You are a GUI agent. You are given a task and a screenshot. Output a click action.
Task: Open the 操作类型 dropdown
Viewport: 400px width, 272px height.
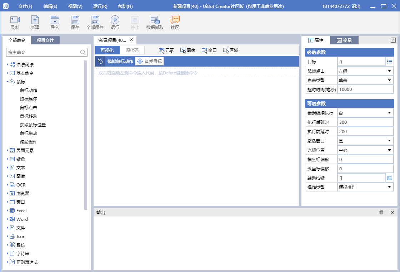pyautogui.click(x=365, y=187)
